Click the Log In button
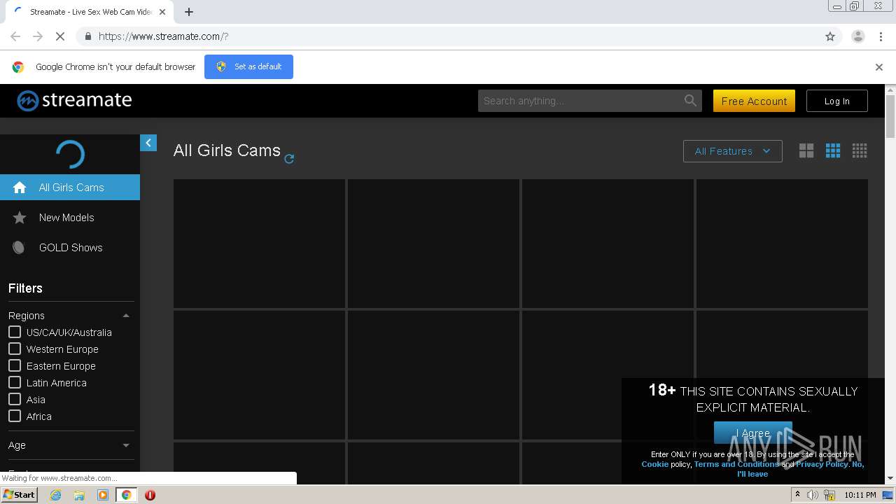This screenshot has width=896, height=504. [837, 101]
